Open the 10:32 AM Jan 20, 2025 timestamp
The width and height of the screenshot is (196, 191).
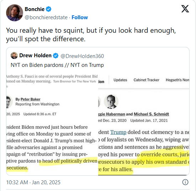coord(33,182)
